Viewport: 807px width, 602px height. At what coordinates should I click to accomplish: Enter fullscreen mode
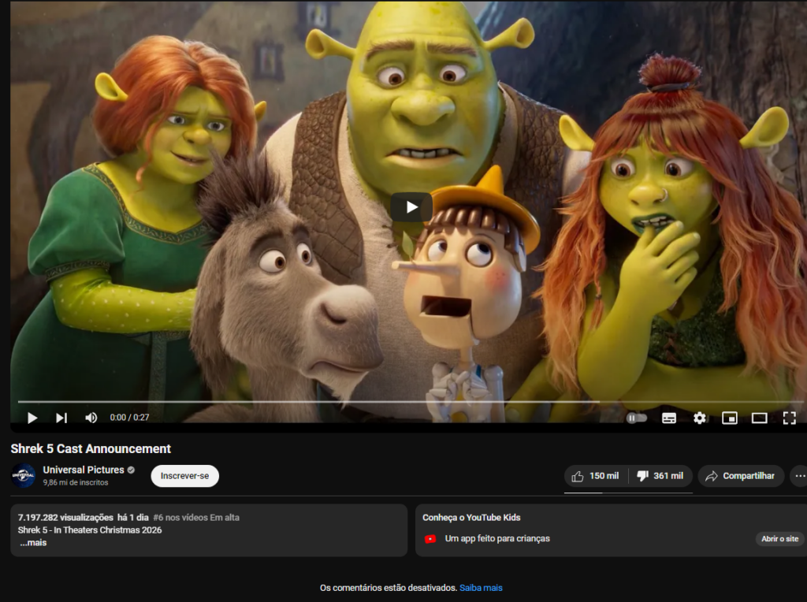click(789, 418)
